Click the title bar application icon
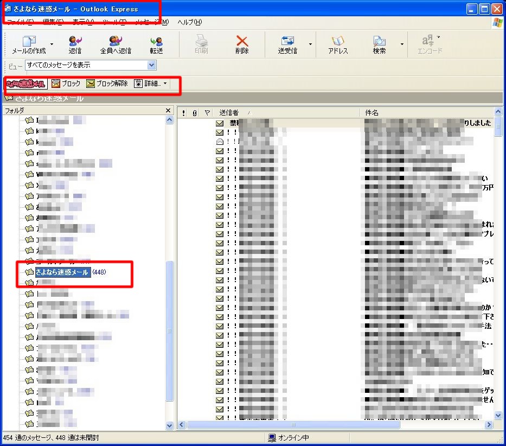Image resolution: width=506 pixels, height=446 pixels. point(8,9)
